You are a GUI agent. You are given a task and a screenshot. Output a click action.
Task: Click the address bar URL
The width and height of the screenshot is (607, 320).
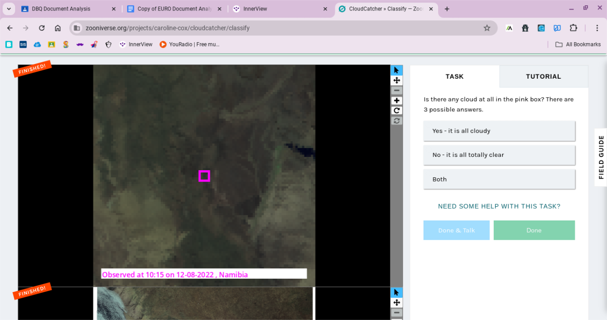click(x=167, y=28)
